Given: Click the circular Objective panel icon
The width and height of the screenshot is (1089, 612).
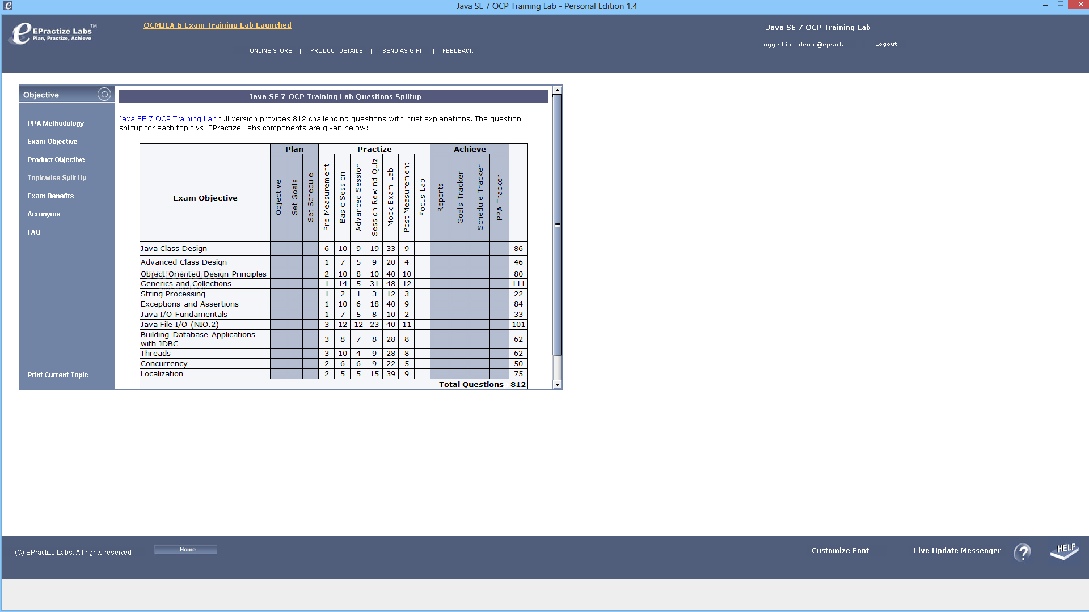Looking at the screenshot, I should coord(104,94).
